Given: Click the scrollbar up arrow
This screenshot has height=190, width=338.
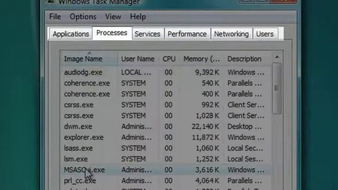Looking at the screenshot, I should pos(277,57).
